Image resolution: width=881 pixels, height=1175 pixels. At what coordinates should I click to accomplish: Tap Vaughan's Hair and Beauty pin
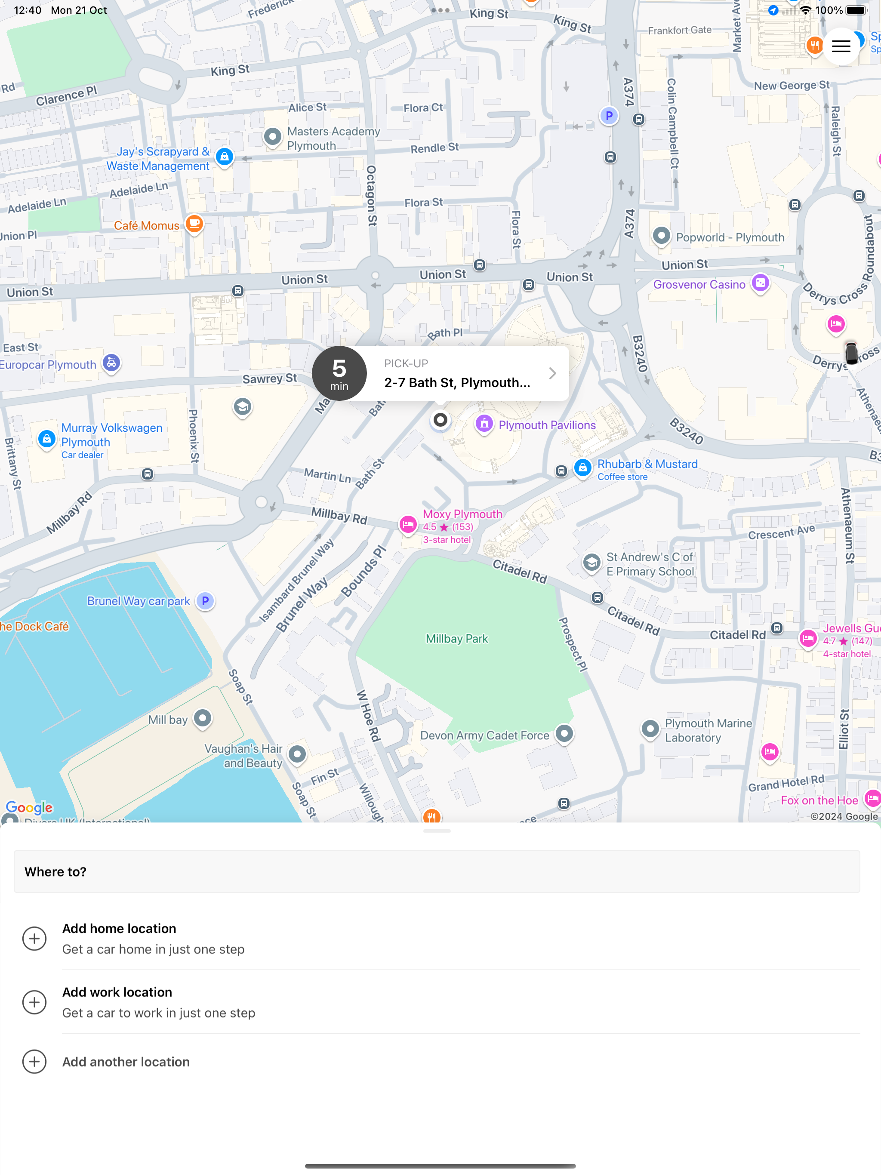pos(298,754)
